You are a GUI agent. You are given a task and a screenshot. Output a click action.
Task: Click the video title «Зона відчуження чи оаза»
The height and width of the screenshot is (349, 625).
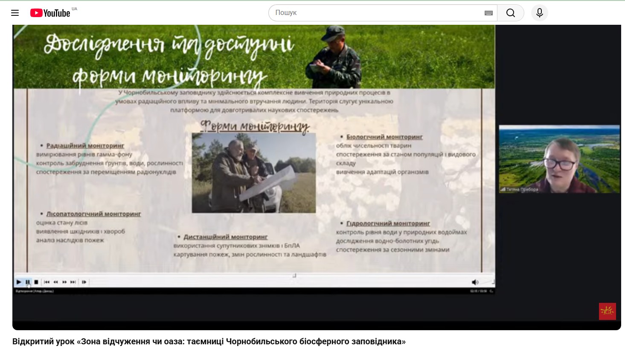click(209, 341)
